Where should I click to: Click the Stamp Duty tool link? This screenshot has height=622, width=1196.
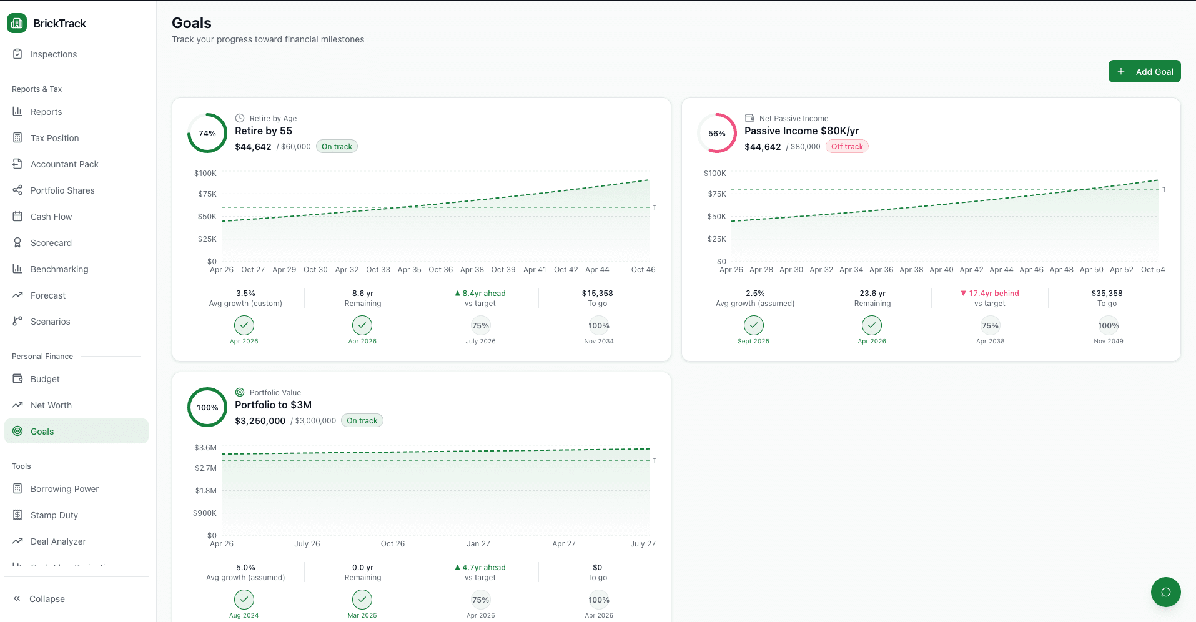pyautogui.click(x=76, y=515)
